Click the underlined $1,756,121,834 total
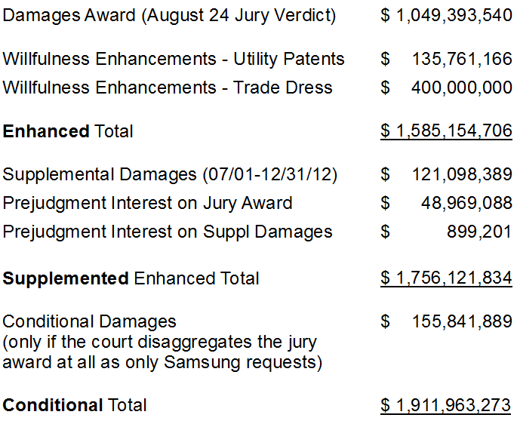The height and width of the screenshot is (427, 520). click(x=446, y=278)
